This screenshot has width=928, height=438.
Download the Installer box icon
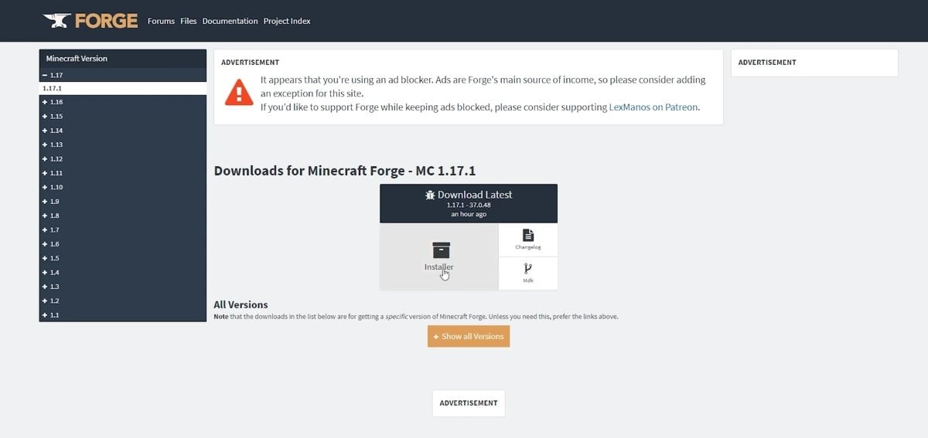point(441,250)
